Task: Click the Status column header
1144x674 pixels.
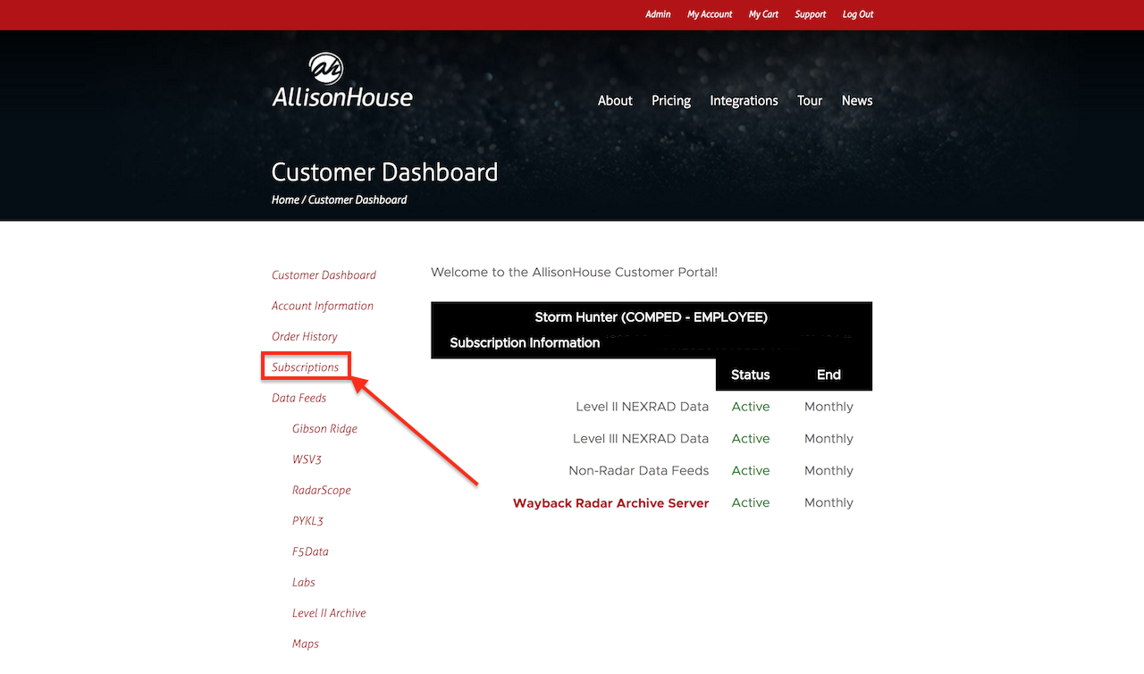Action: pyautogui.click(x=751, y=375)
